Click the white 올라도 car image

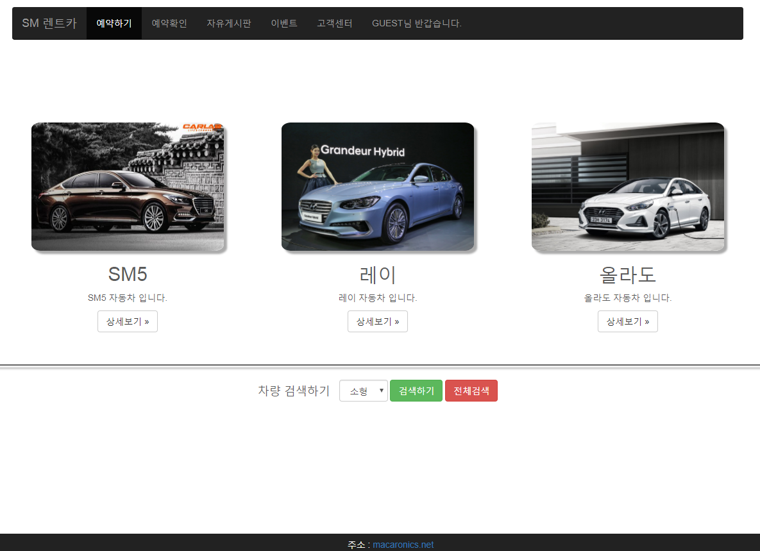click(x=628, y=187)
